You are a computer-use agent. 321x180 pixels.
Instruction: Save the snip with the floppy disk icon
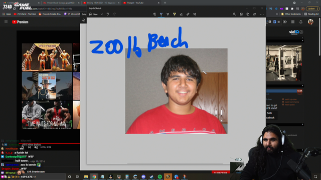[241, 14]
